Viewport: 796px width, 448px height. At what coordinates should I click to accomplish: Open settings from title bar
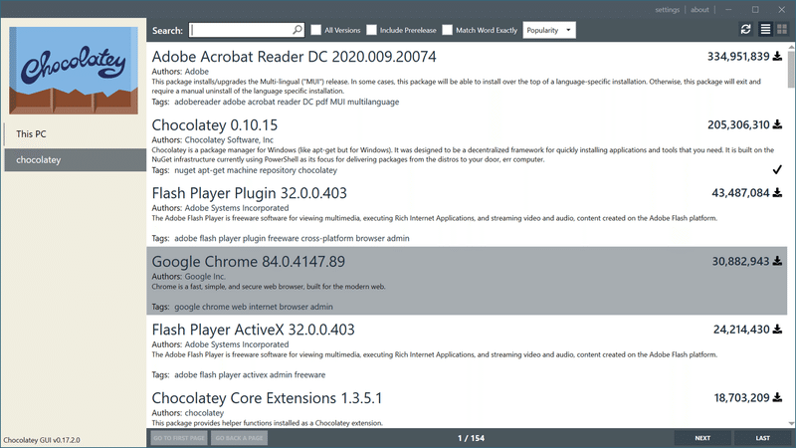click(x=667, y=10)
